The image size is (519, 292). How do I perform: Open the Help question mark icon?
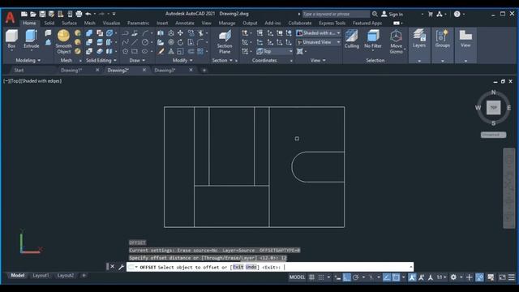point(457,14)
